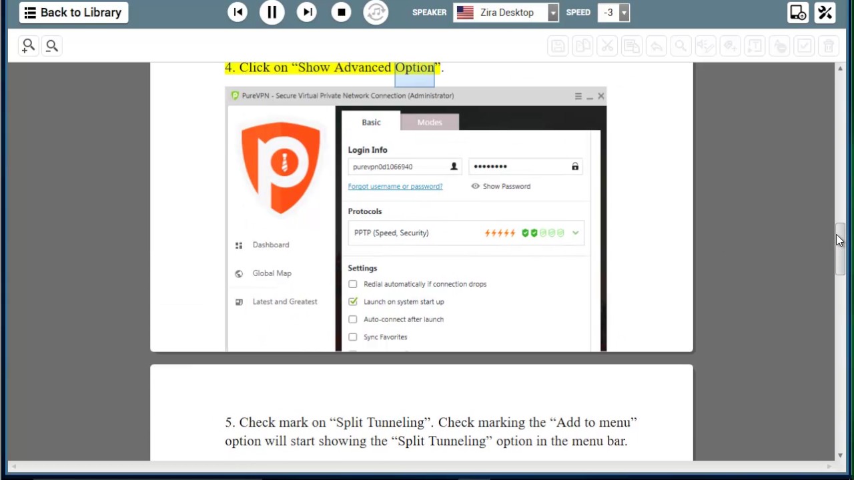Click the Back to Library button
Viewport: 854px width, 480px height.
click(73, 13)
